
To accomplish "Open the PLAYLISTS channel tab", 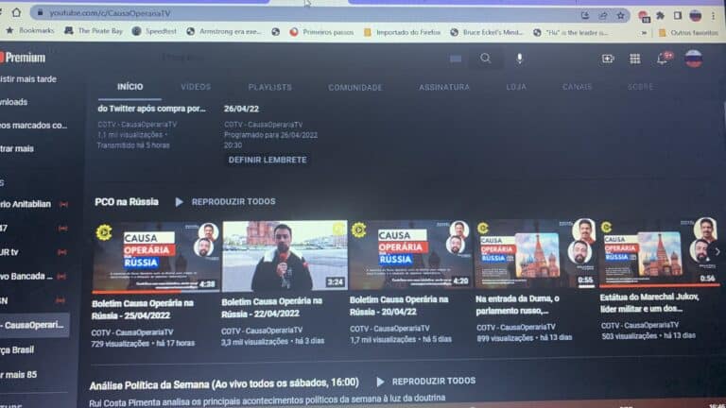I will 269,87.
